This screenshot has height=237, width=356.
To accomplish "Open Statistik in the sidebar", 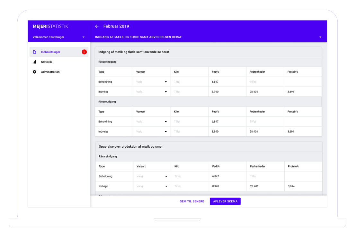I will pos(59,62).
